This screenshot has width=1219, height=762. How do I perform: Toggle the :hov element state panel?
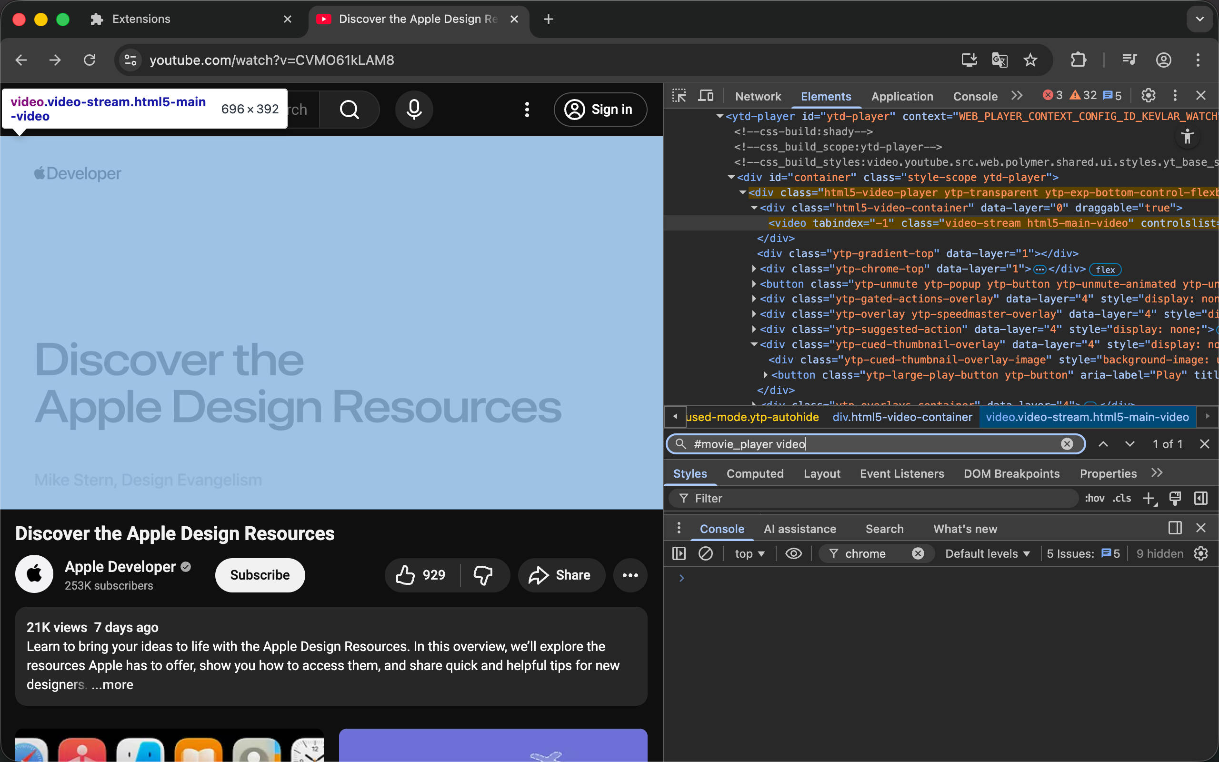point(1094,499)
